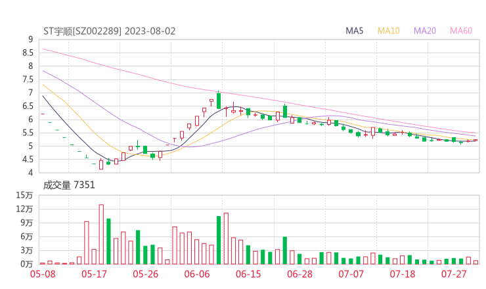Select the 07-27 date label

pos(454,274)
